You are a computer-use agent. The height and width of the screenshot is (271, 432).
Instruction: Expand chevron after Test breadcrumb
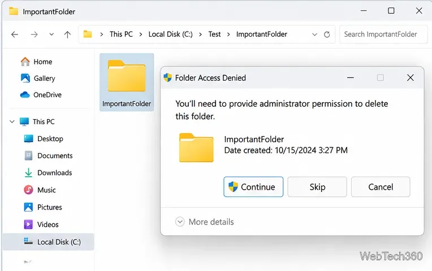(228, 34)
